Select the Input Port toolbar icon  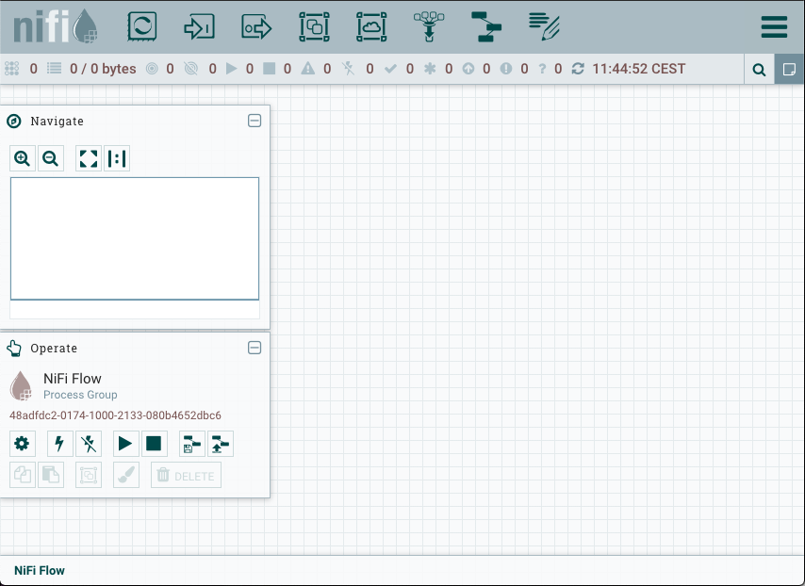[199, 27]
